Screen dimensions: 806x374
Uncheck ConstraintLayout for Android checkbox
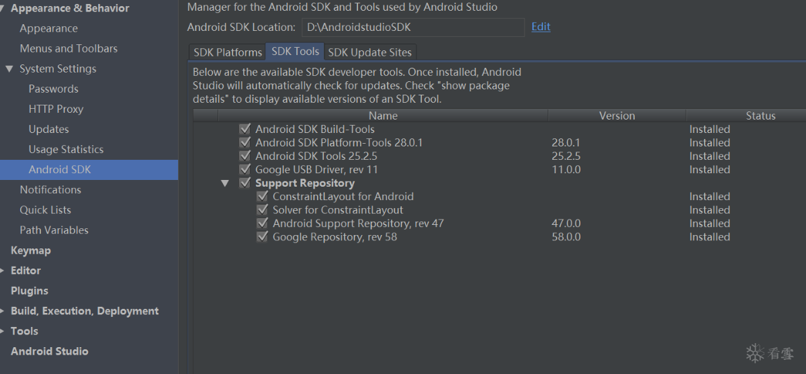tap(262, 197)
